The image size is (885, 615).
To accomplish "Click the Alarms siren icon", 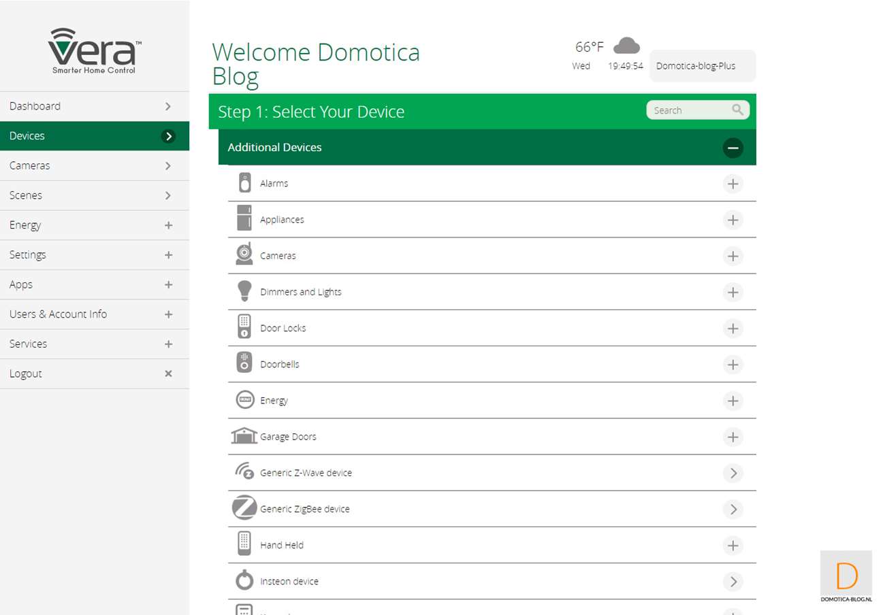I will pyautogui.click(x=244, y=183).
